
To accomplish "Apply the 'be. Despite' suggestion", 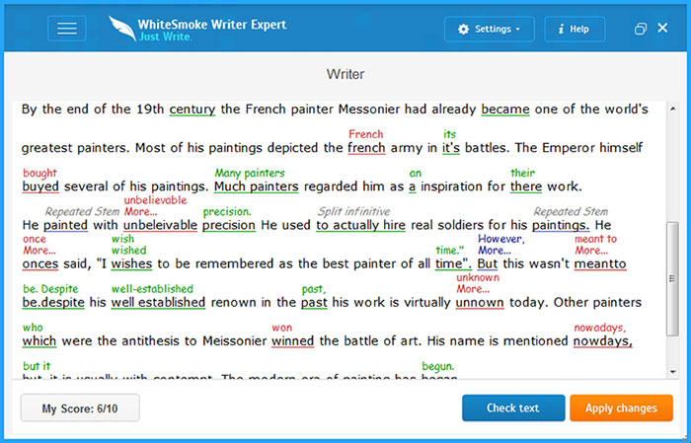I will tap(50, 289).
